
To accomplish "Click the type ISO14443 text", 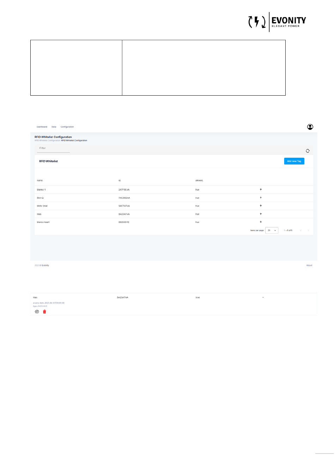I will 40,306.
